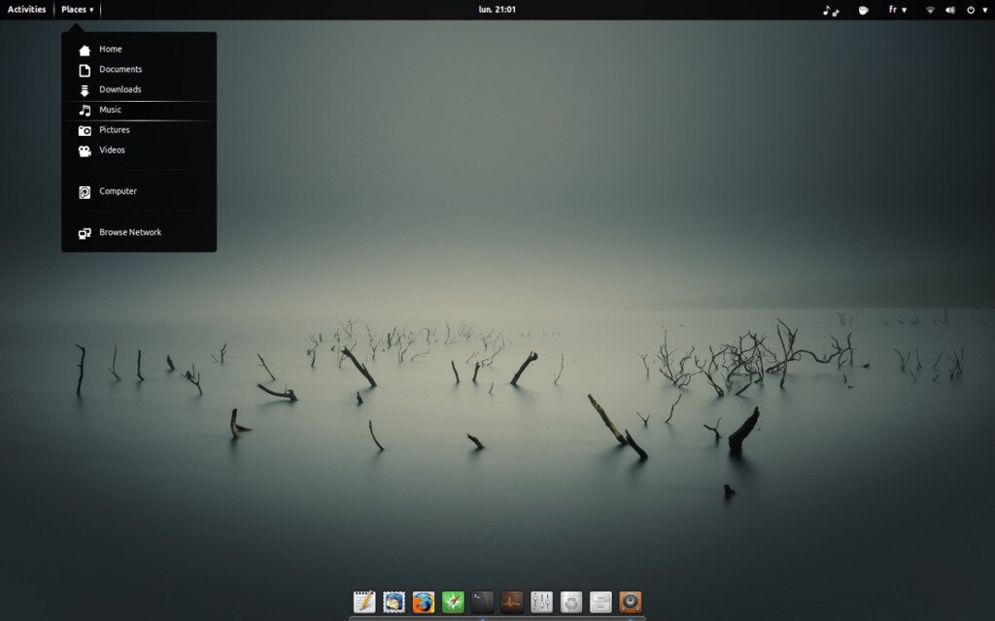Start the terminal emulator in the dock
Viewport: 995px width, 621px height.
point(481,602)
